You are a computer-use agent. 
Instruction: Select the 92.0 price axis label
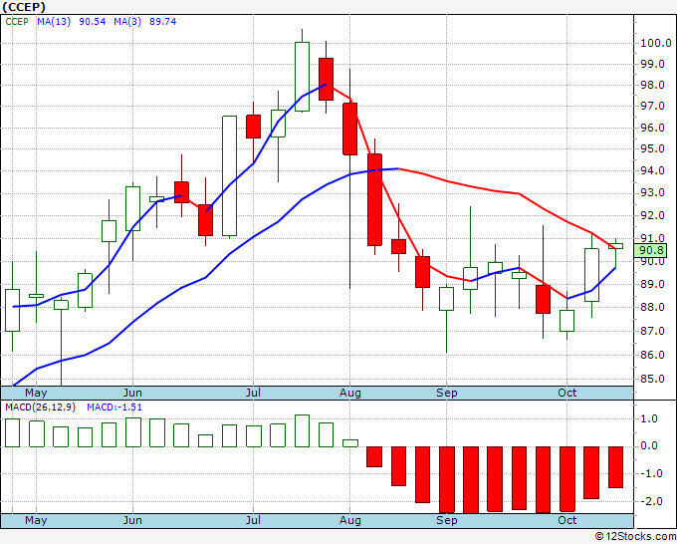[x=652, y=215]
